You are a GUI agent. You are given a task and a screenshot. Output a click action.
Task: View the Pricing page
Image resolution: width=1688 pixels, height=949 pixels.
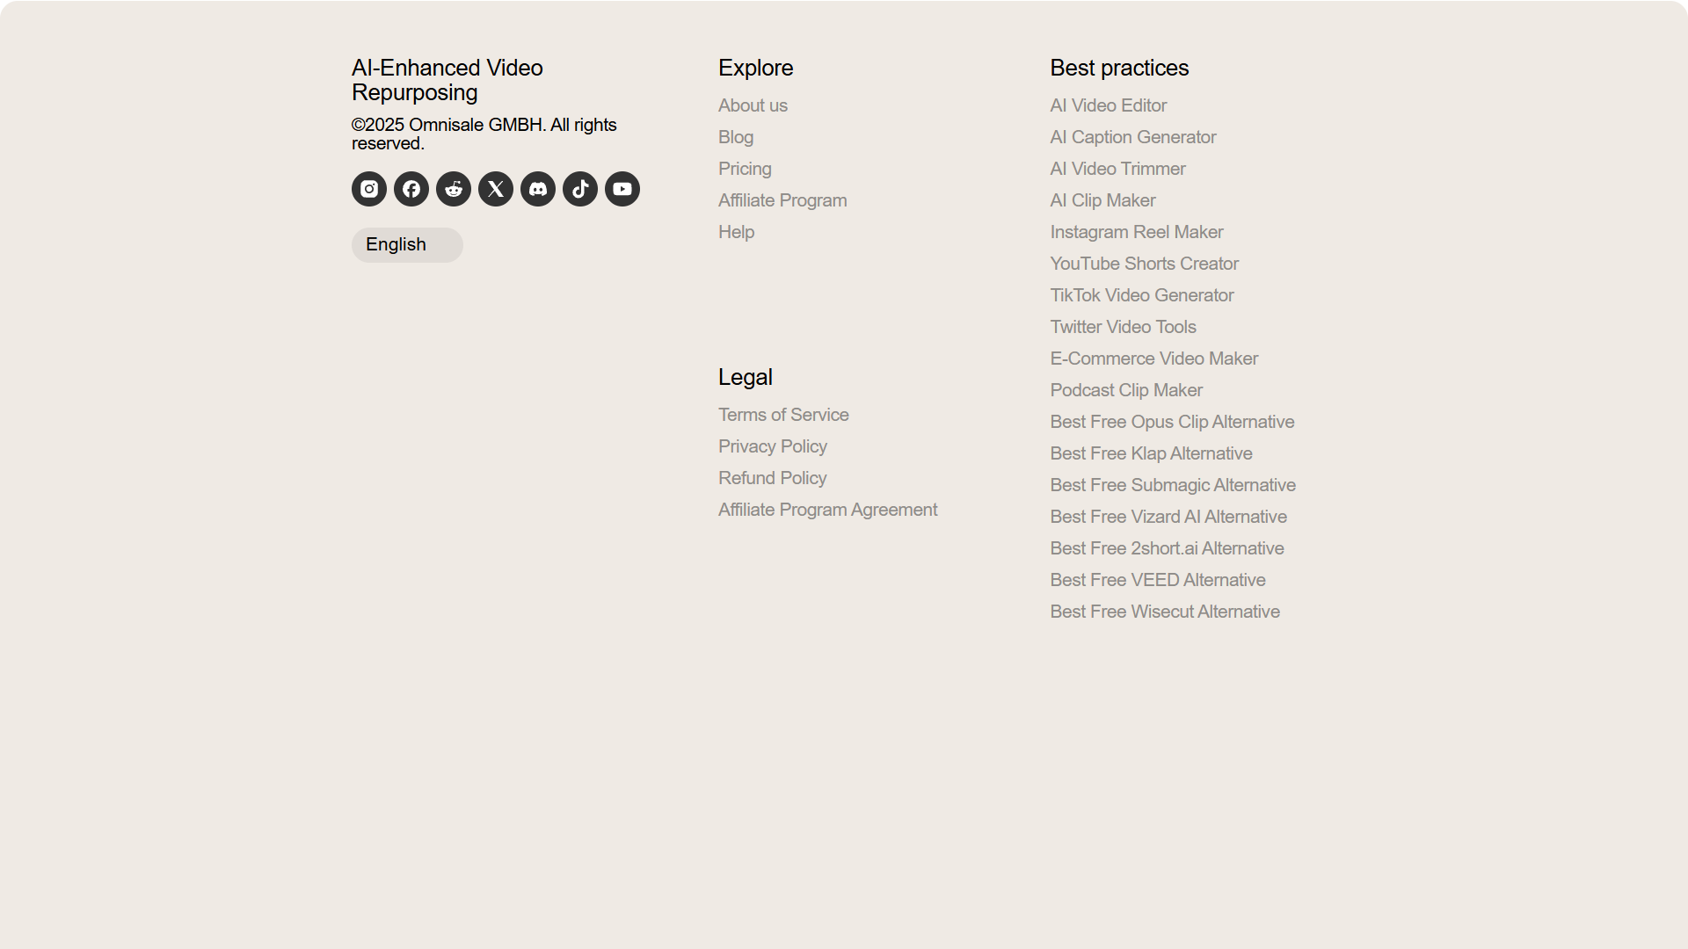click(745, 169)
